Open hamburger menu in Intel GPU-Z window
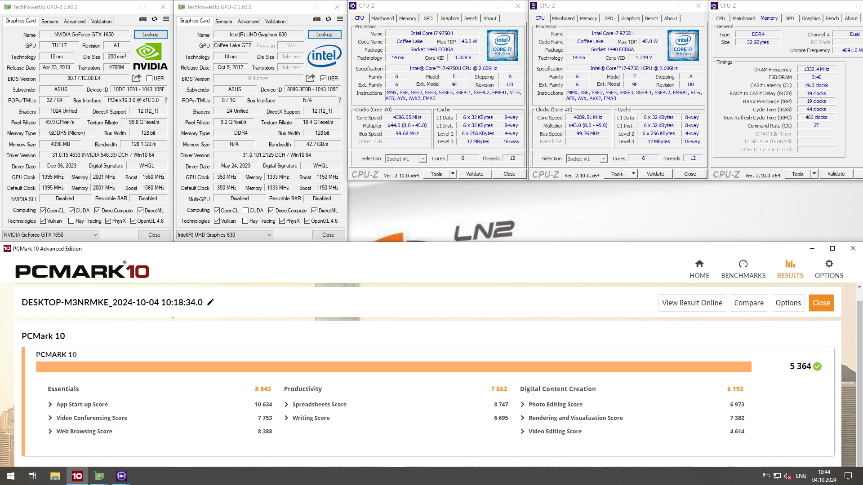 340,19
